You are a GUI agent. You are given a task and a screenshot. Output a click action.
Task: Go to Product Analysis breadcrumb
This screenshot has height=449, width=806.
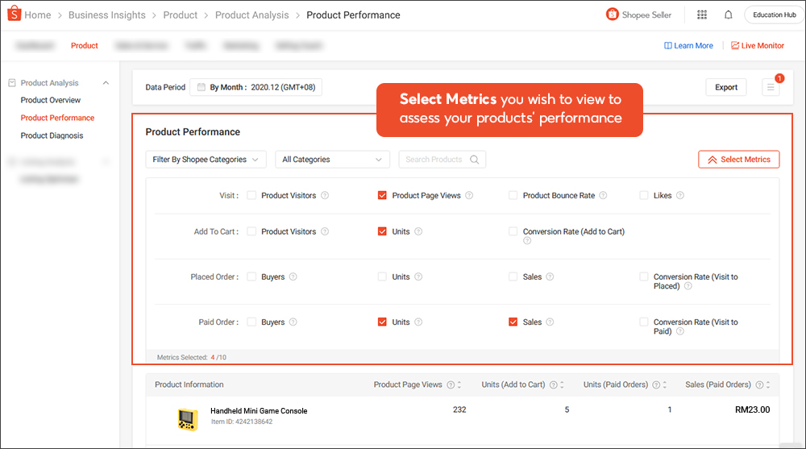[x=251, y=15]
